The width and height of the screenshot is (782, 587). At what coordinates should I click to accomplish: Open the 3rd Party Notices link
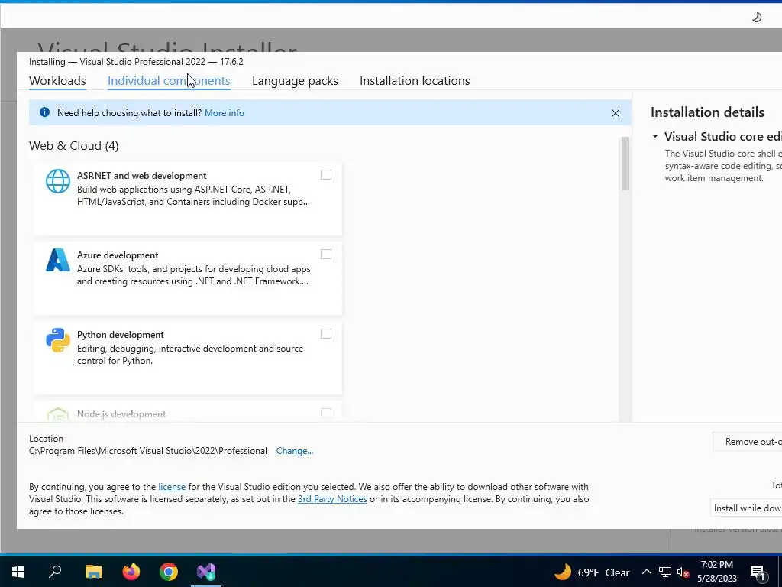(x=332, y=498)
